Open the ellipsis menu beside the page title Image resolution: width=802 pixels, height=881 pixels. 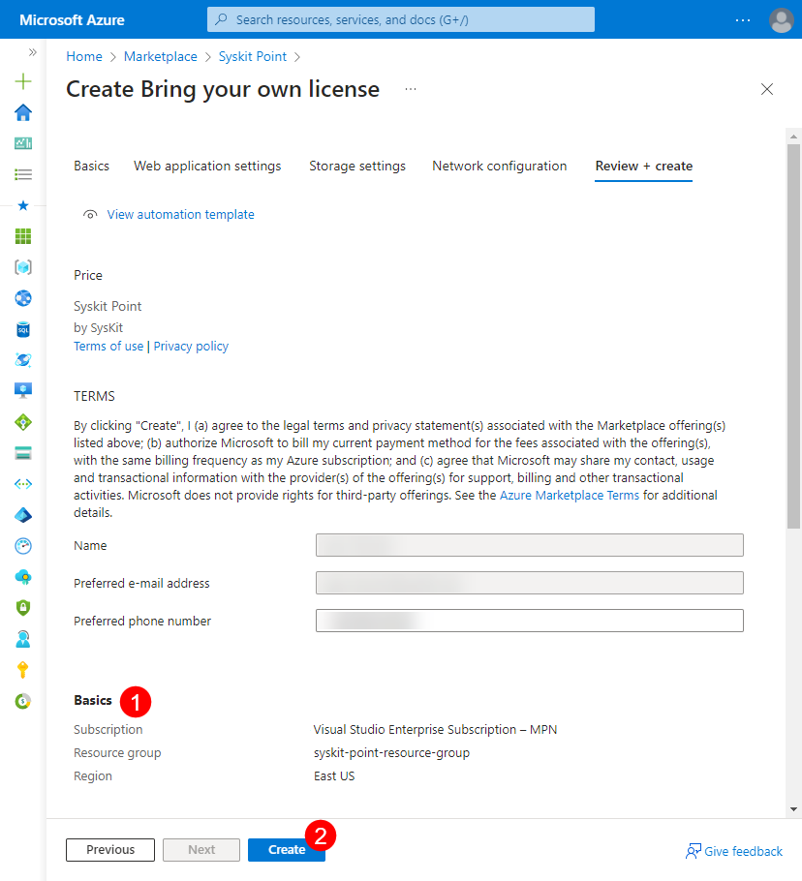(410, 88)
